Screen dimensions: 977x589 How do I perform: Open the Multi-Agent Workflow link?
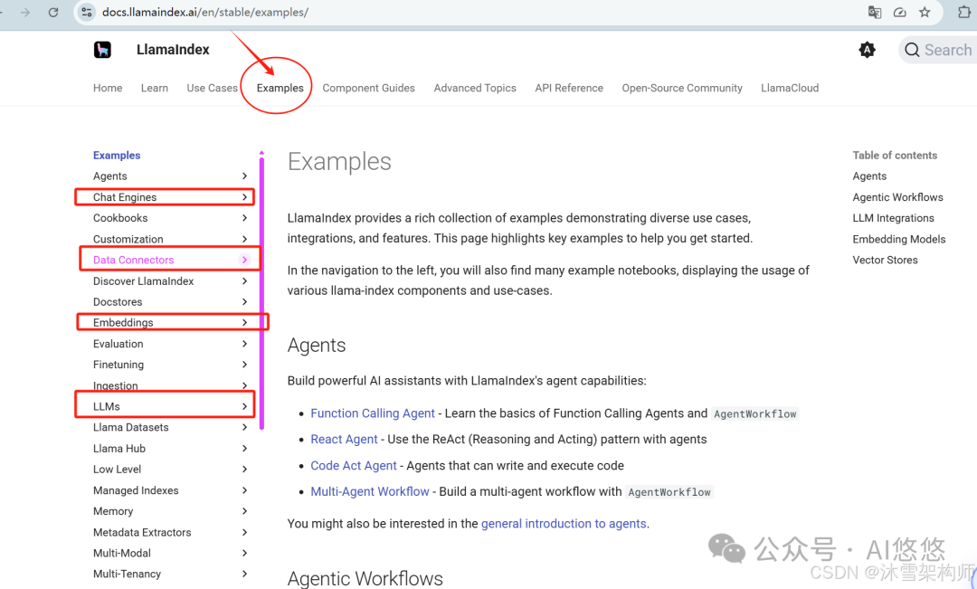coord(369,492)
